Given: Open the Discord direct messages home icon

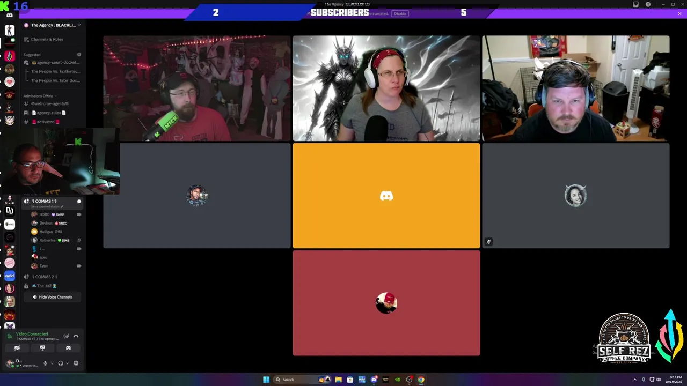Looking at the screenshot, I should pos(10,16).
